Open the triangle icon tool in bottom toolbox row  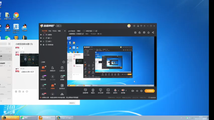coord(62,94)
